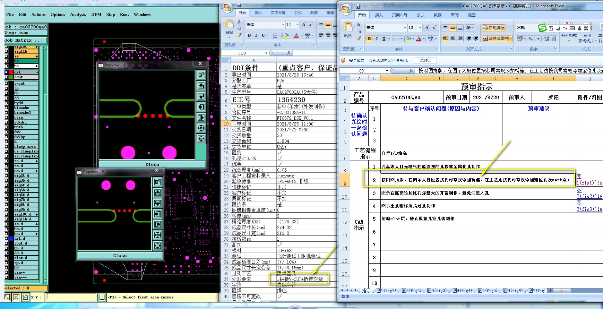The width and height of the screenshot is (603, 309).
Task: Toggle Bold in the right Excel window
Action: [369, 39]
